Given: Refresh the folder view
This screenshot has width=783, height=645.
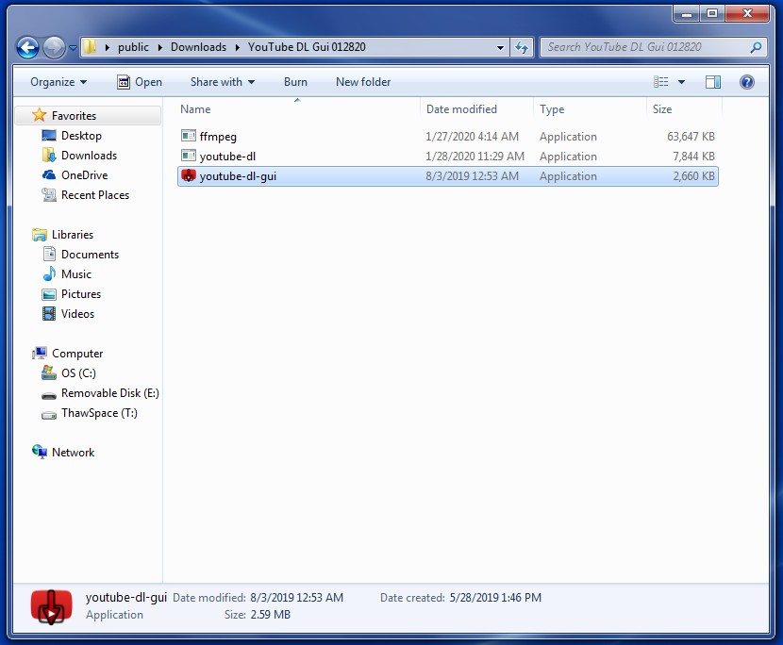Looking at the screenshot, I should pos(522,47).
